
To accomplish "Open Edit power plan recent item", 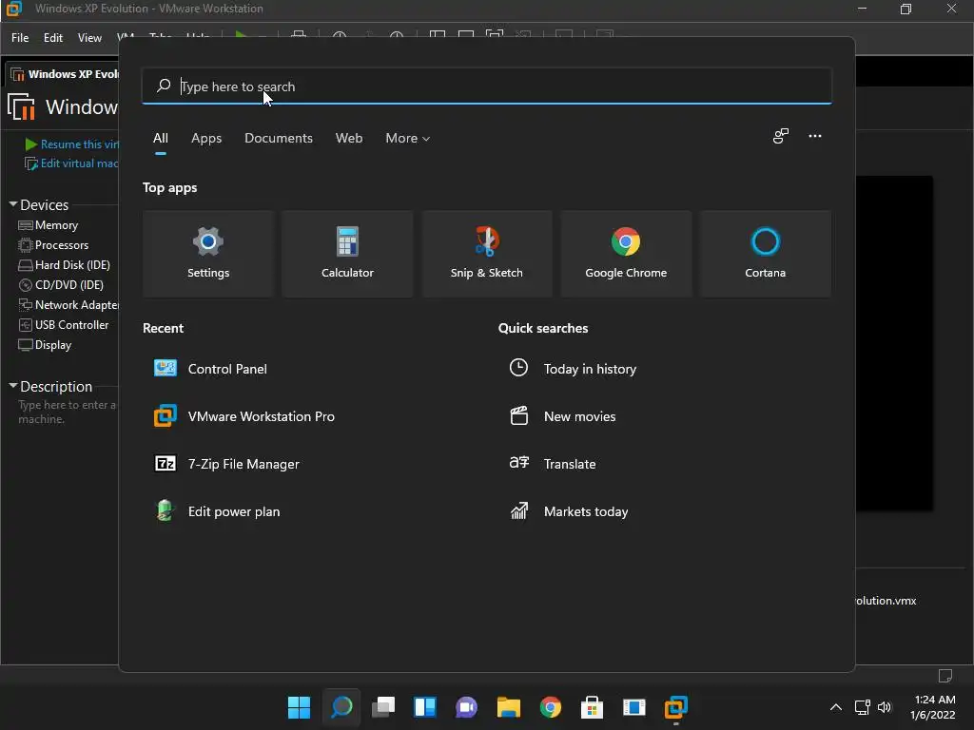I will tap(218, 511).
